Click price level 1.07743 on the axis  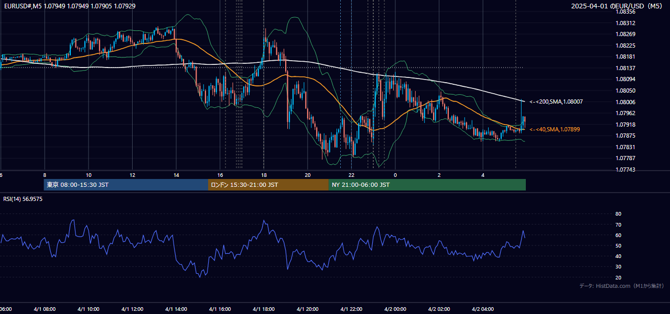click(625, 170)
